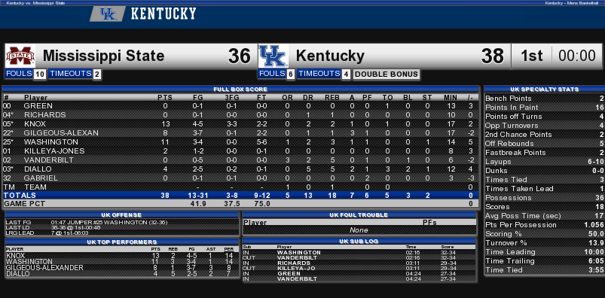Click the Mississippi State team logo
Screen dimensions: 605x298
click(x=20, y=56)
